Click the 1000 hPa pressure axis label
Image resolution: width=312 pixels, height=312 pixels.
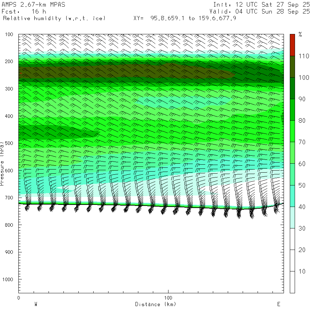tap(8, 279)
